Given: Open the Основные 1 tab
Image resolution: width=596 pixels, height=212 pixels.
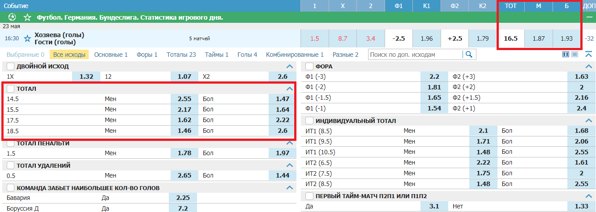Looking at the screenshot, I should coord(111,55).
